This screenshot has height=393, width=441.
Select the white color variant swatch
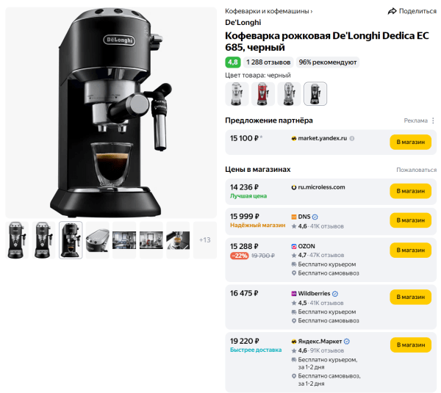[237, 94]
